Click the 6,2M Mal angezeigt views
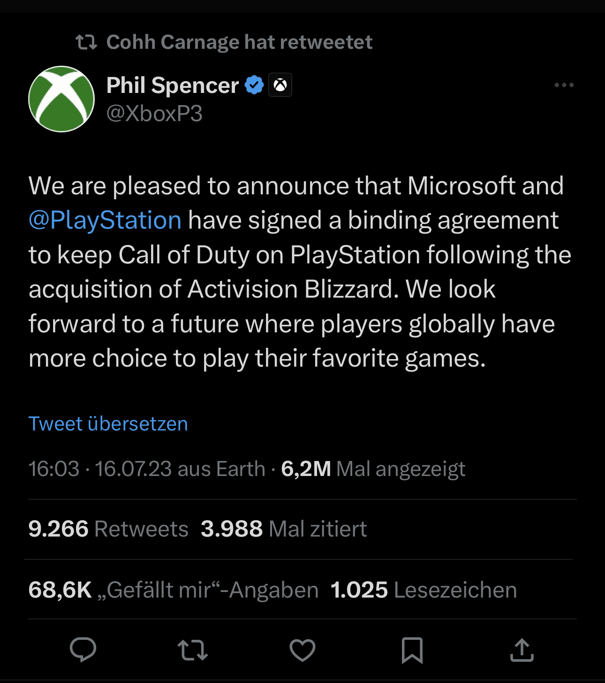The height and width of the screenshot is (683, 605). tap(373, 469)
